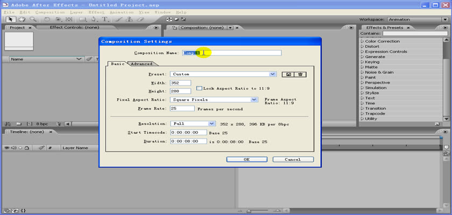Select the Pen tool

point(94,19)
